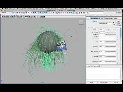Open the Soft/Rigid Bodies menu
The width and height of the screenshot is (123, 92).
click(79, 9)
